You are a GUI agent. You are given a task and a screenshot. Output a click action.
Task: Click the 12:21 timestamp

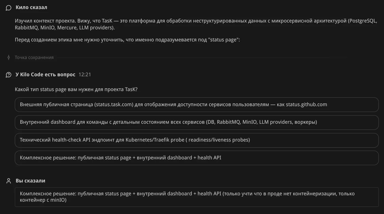point(85,75)
